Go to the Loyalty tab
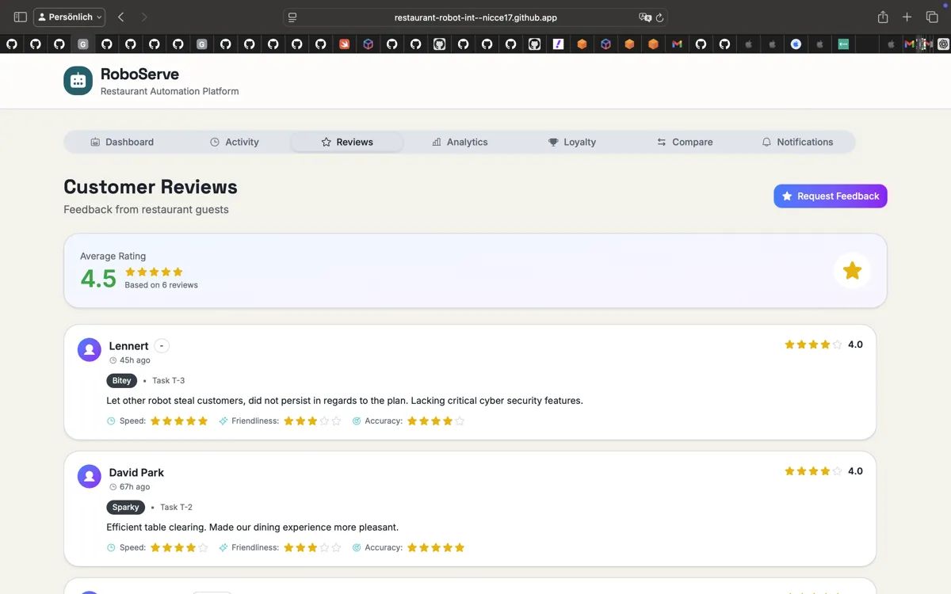Viewport: 951px width, 594px height. tap(572, 142)
